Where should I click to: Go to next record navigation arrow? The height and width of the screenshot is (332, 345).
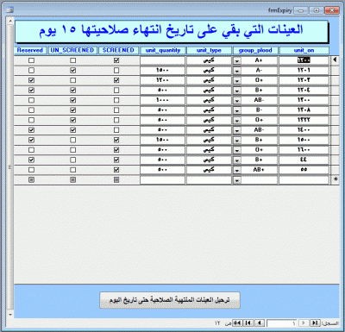(x=260, y=323)
